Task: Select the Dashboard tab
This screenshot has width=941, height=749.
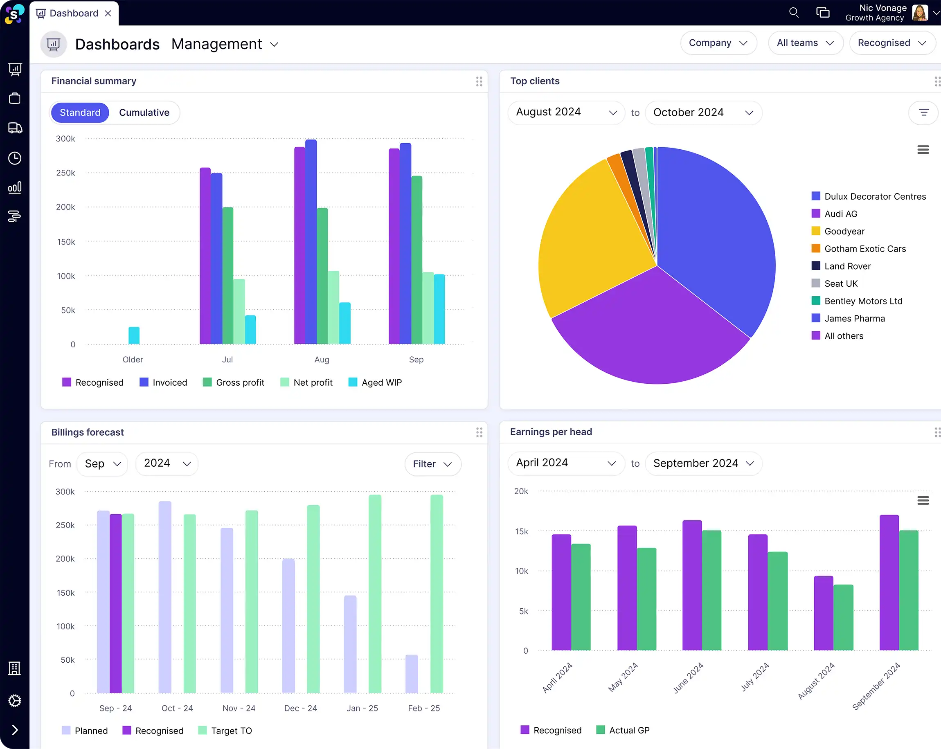Action: point(73,13)
